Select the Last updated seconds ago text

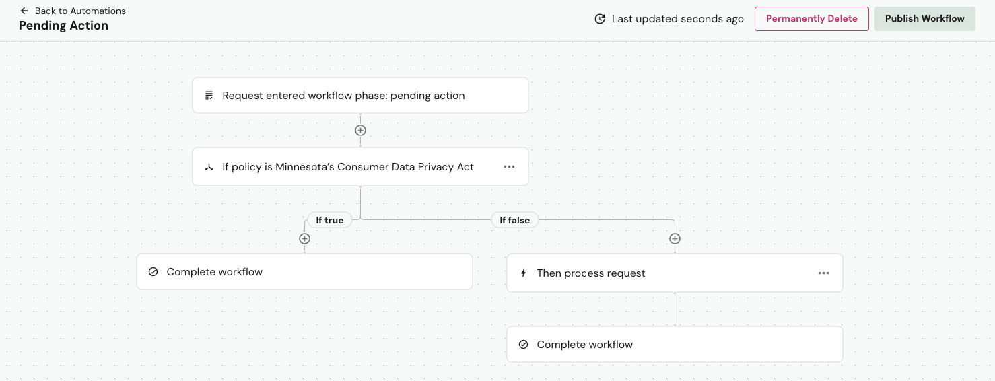pos(677,19)
